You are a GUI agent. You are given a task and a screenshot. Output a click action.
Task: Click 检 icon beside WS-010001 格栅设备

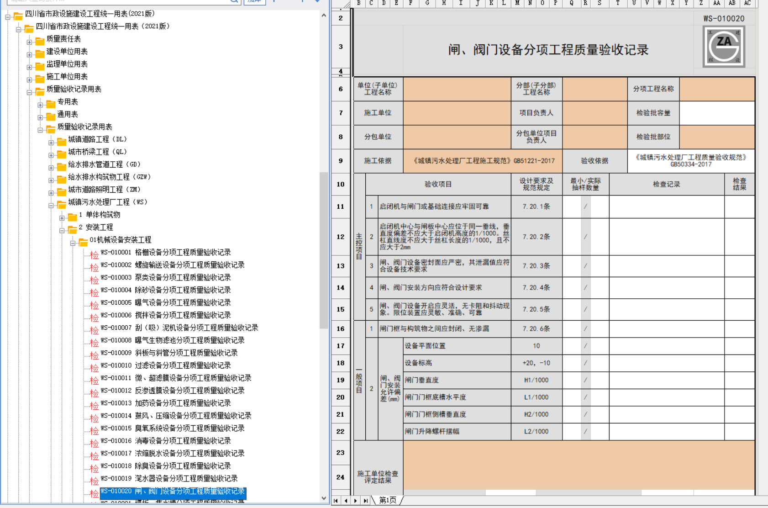[94, 254]
